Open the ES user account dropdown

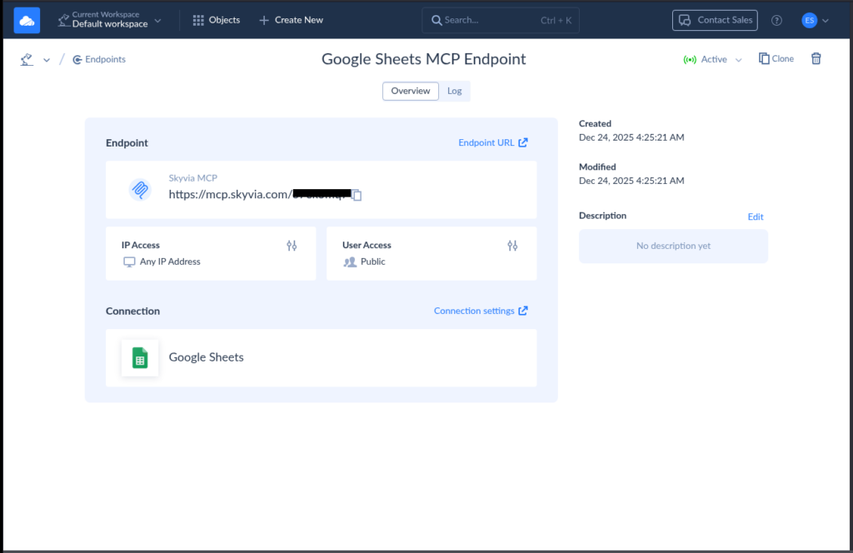pyautogui.click(x=816, y=21)
